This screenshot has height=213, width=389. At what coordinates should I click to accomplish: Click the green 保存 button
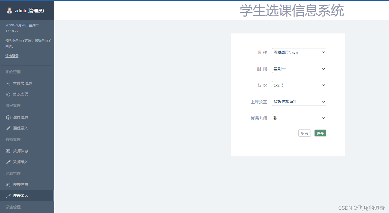[x=320, y=133]
